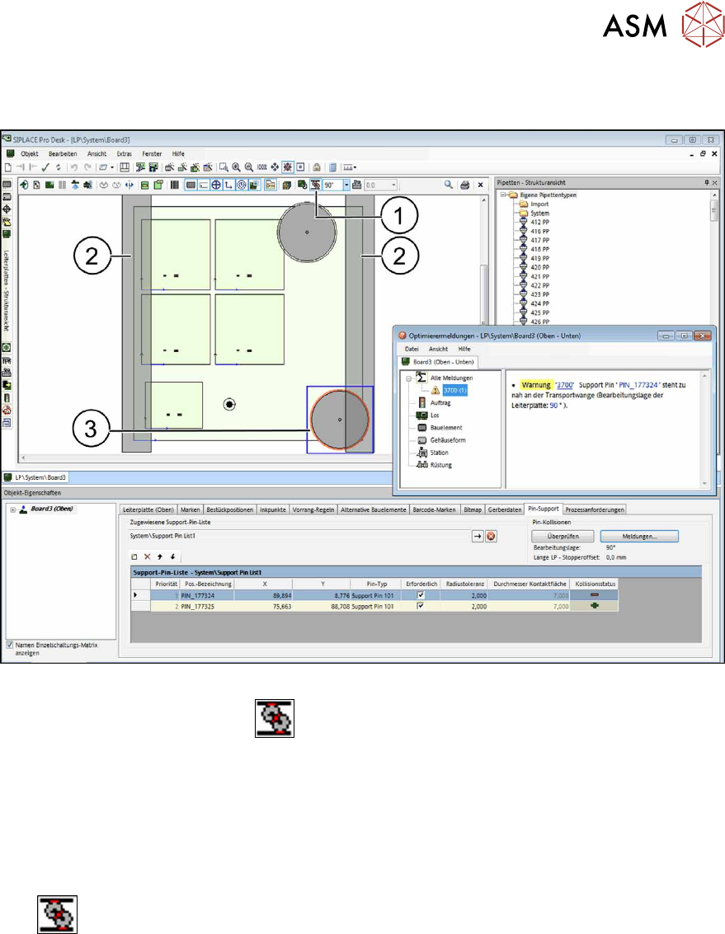Click the 3700 warning code link
The image size is (725, 934).
pos(565,386)
